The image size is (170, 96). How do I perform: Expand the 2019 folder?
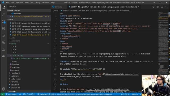pyautogui.click(x=29, y=53)
